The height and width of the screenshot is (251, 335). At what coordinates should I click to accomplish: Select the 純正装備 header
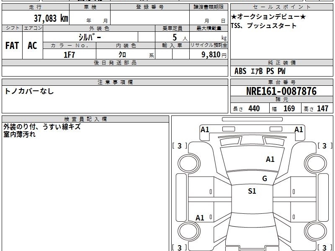[281, 62]
